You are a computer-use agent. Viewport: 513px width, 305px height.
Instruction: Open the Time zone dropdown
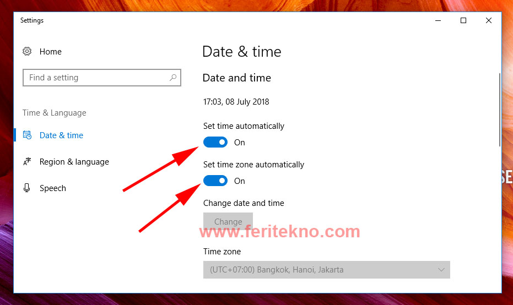(x=327, y=270)
